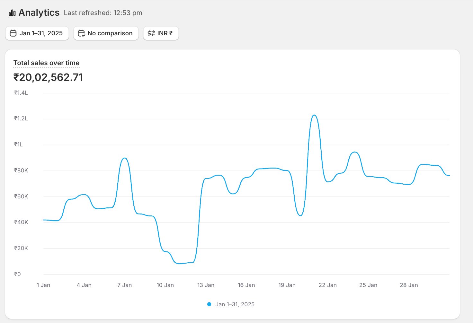Click the blue legend dot for Jan 1–31

(x=209, y=304)
